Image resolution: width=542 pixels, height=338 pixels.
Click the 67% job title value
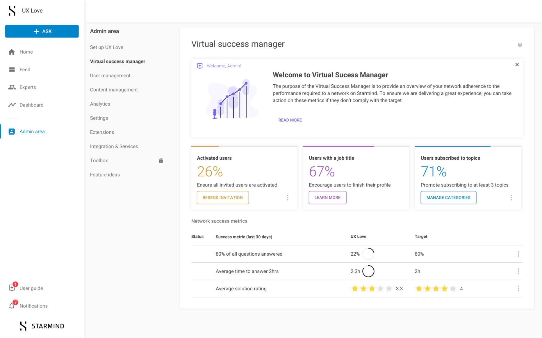322,171
